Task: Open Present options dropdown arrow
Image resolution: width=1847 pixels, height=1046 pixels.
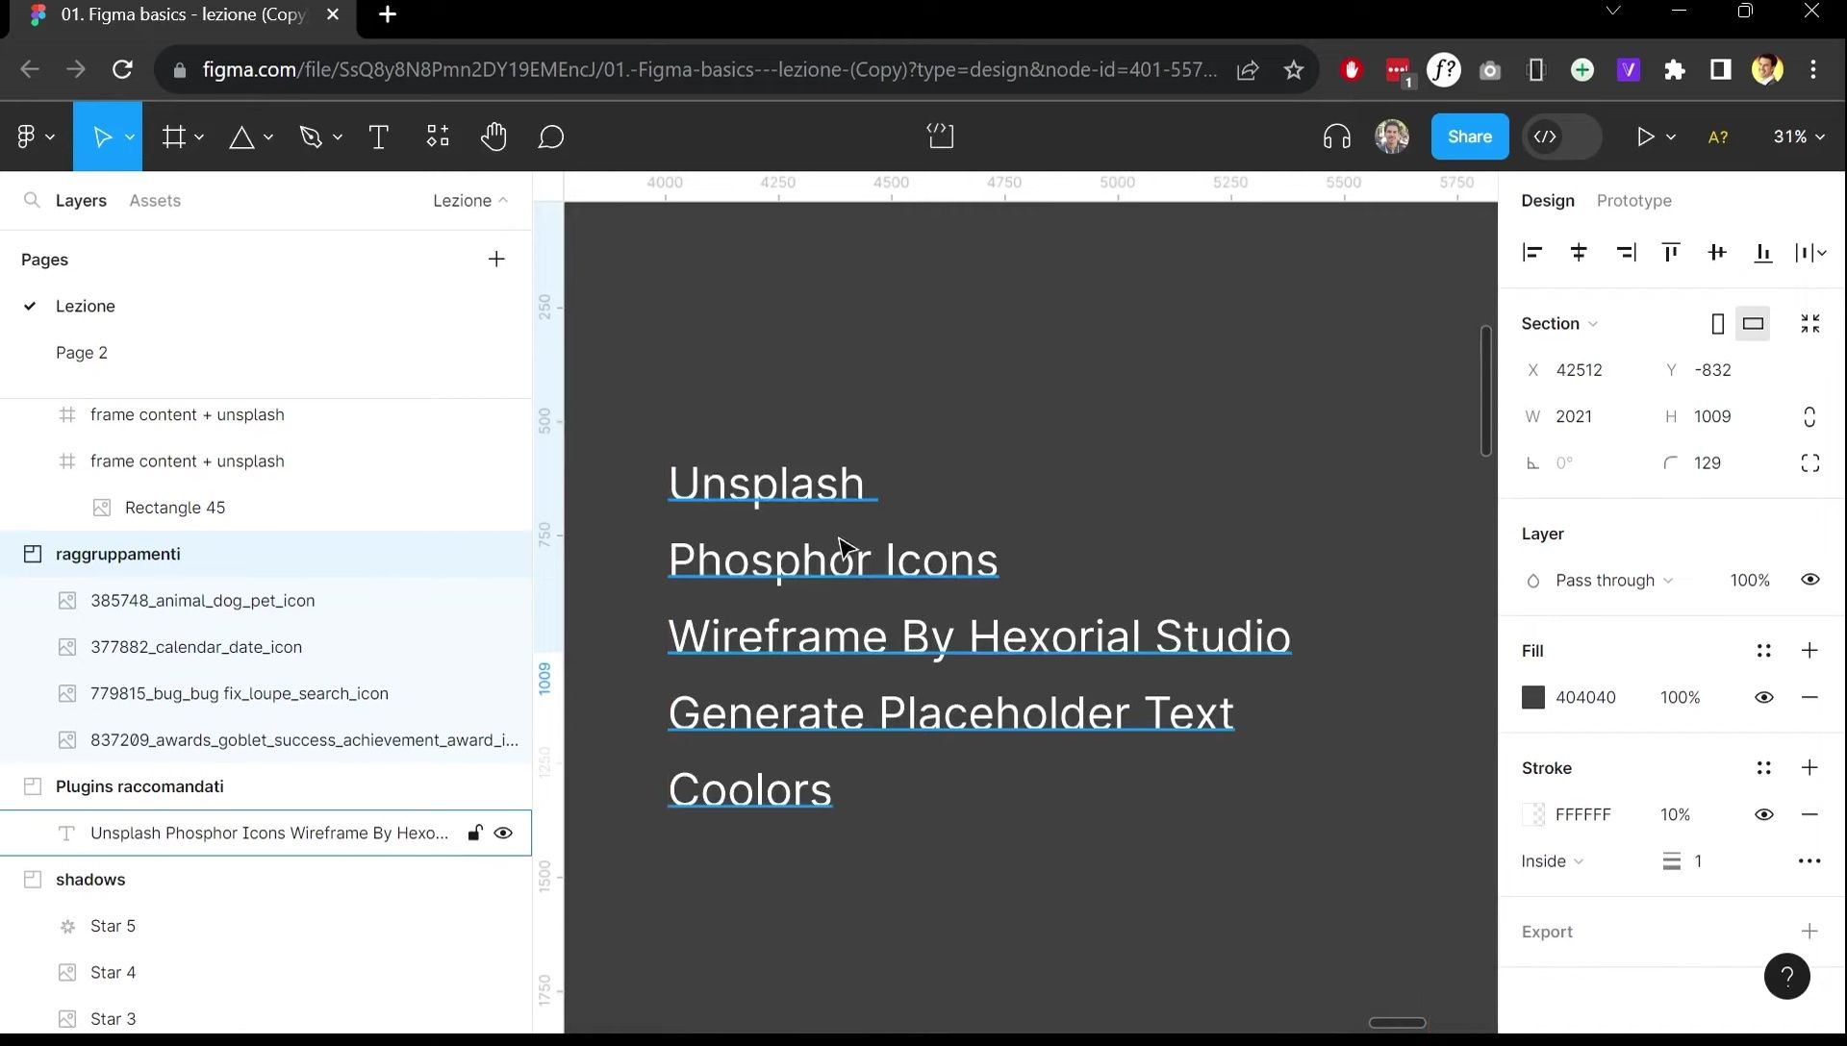Action: tap(1671, 137)
